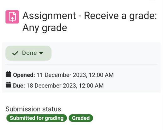The width and height of the screenshot is (163, 130).
Task: Click the Assignment - Receive a grade heading
Action: click(90, 16)
